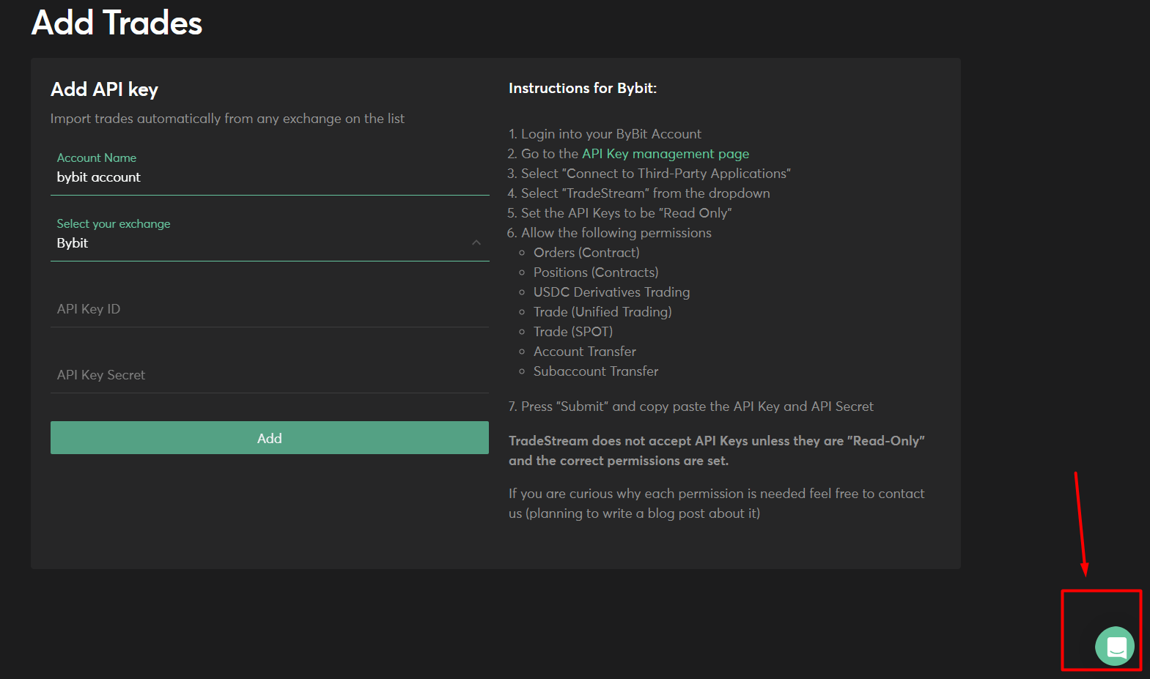Click the Account Transfer permission item

pyautogui.click(x=584, y=352)
